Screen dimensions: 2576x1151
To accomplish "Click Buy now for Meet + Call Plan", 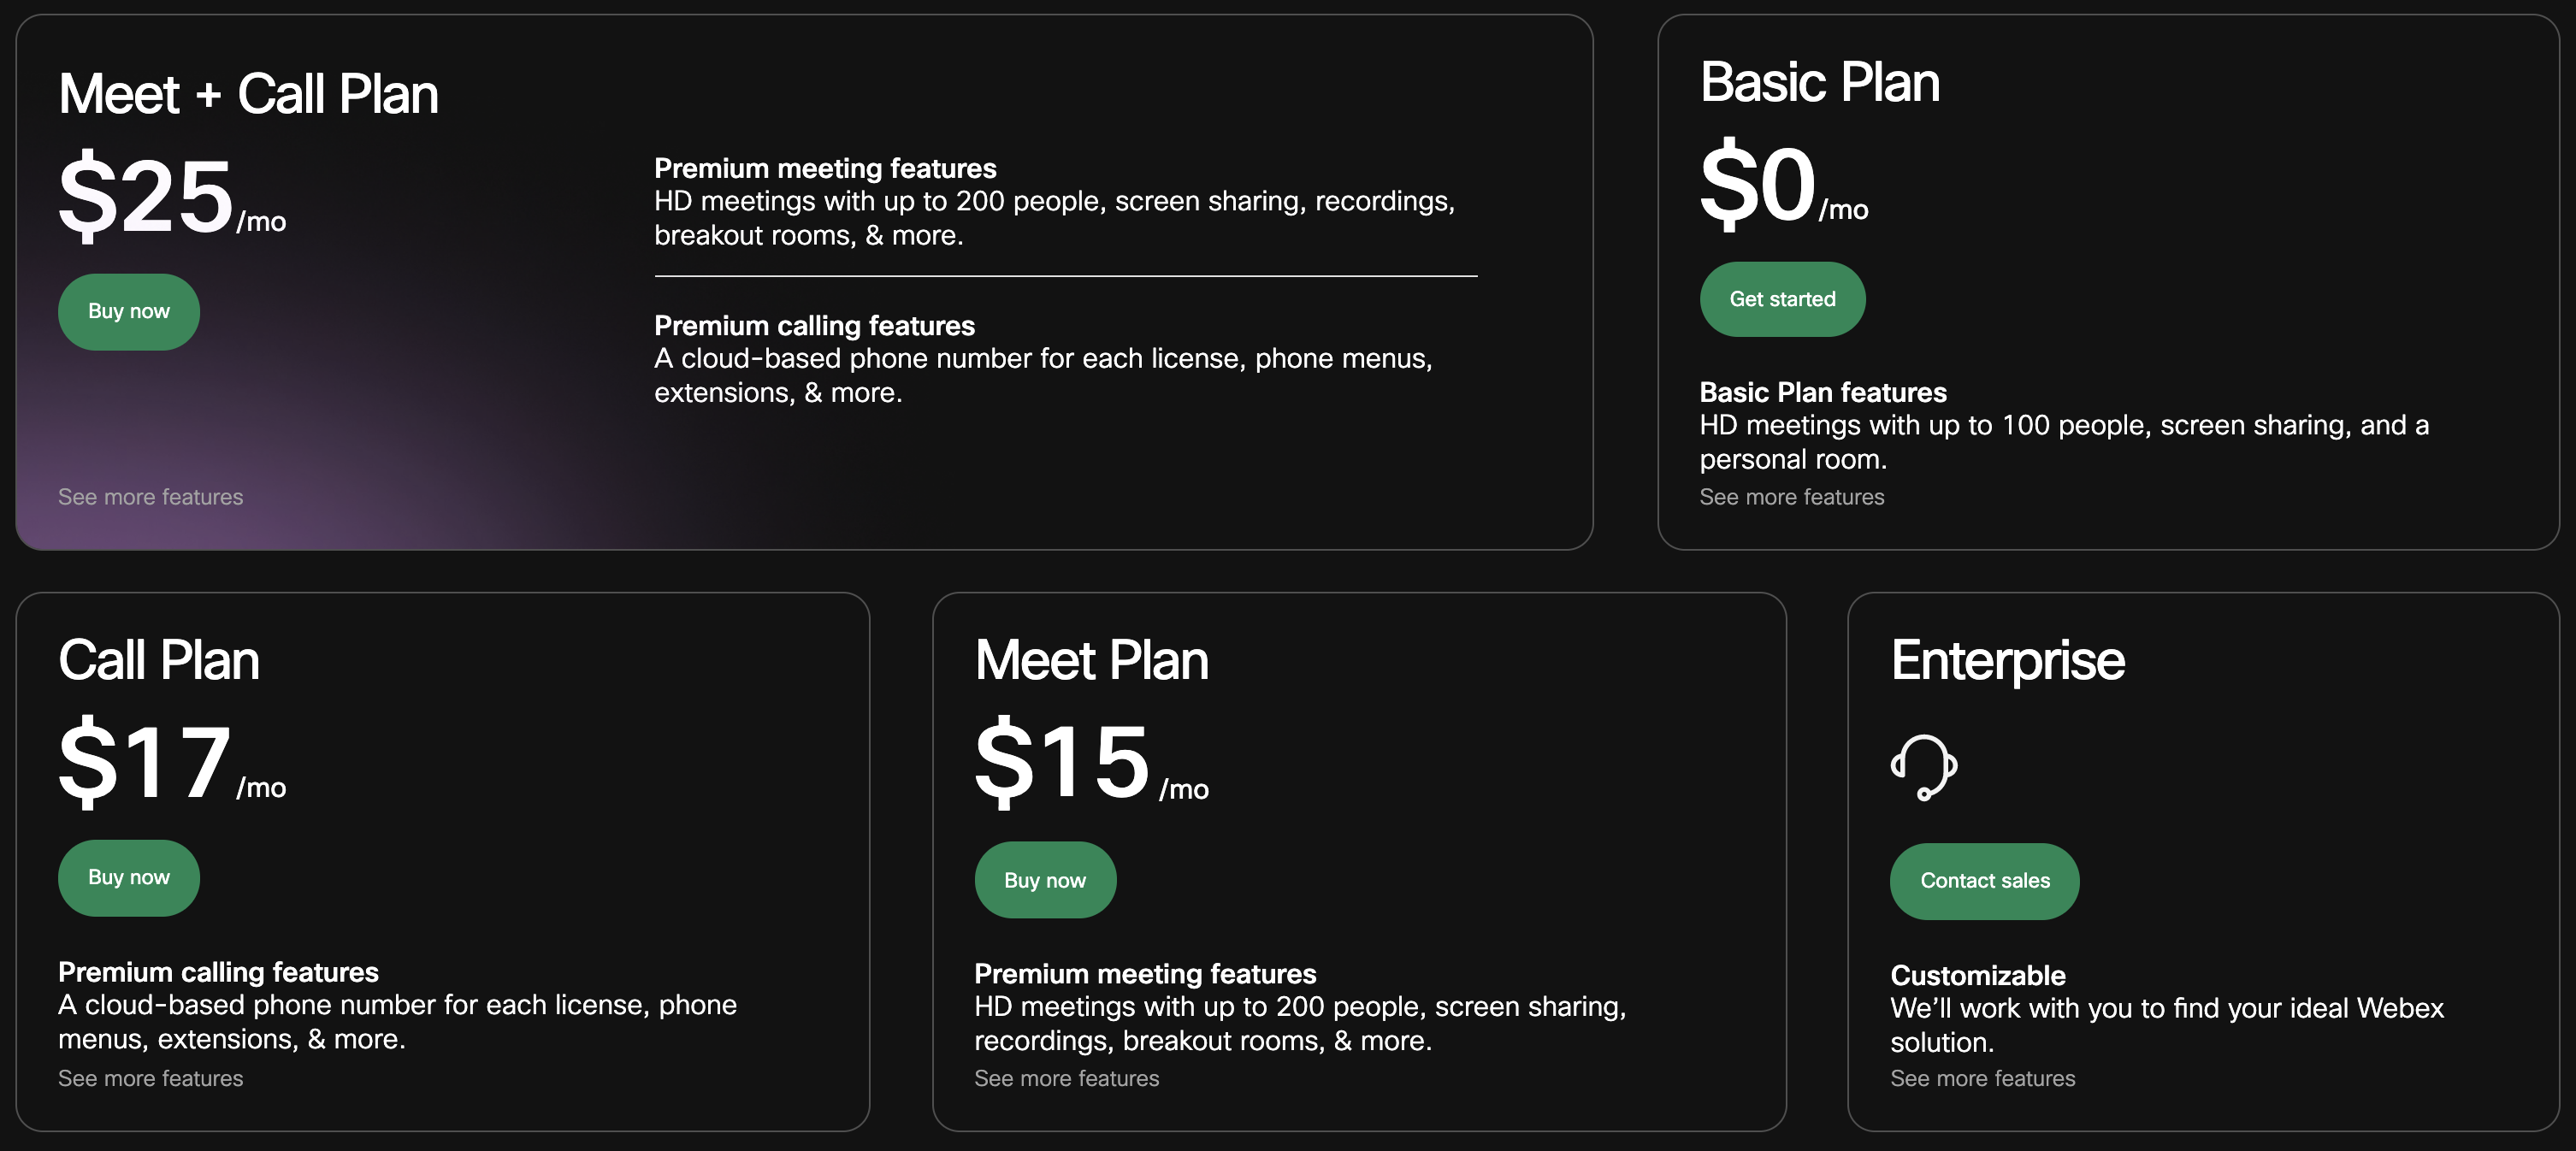I will pyautogui.click(x=128, y=310).
